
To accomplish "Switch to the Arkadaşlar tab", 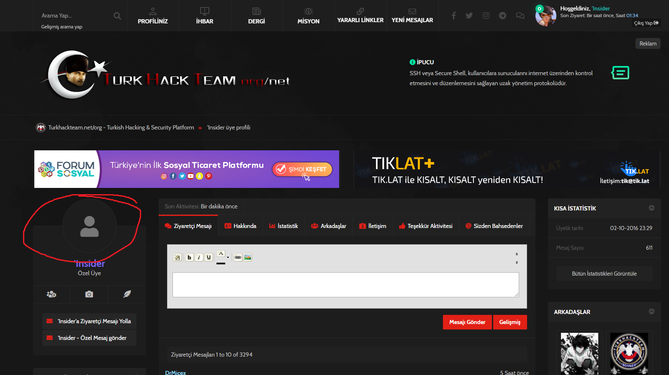I will pyautogui.click(x=329, y=226).
